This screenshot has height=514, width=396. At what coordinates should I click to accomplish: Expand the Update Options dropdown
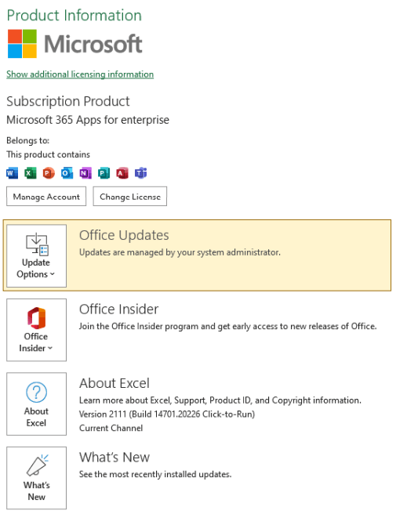coord(36,255)
